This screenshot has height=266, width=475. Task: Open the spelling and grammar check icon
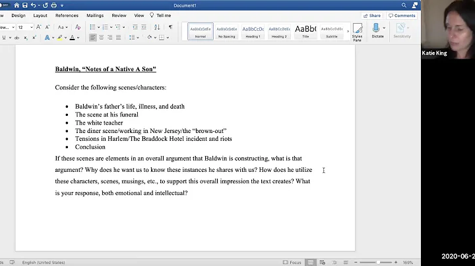tap(12, 262)
